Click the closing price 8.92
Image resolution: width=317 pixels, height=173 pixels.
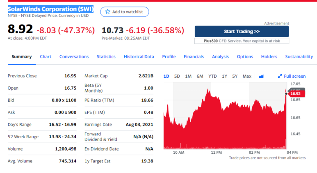pyautogui.click(x=20, y=29)
